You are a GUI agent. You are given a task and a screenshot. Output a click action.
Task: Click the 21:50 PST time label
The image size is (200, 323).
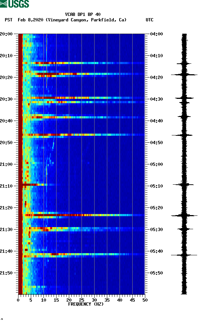pyautogui.click(x=6, y=273)
